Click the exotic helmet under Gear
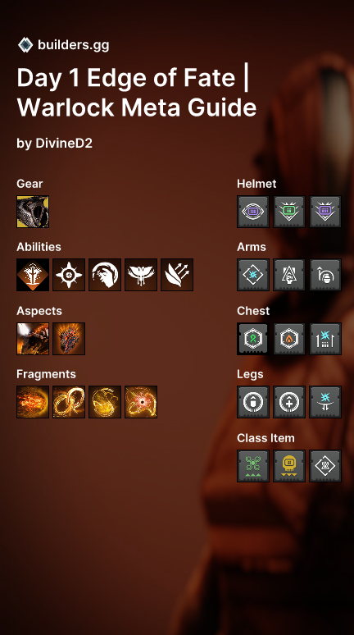The height and width of the screenshot is (635, 354). tap(33, 212)
